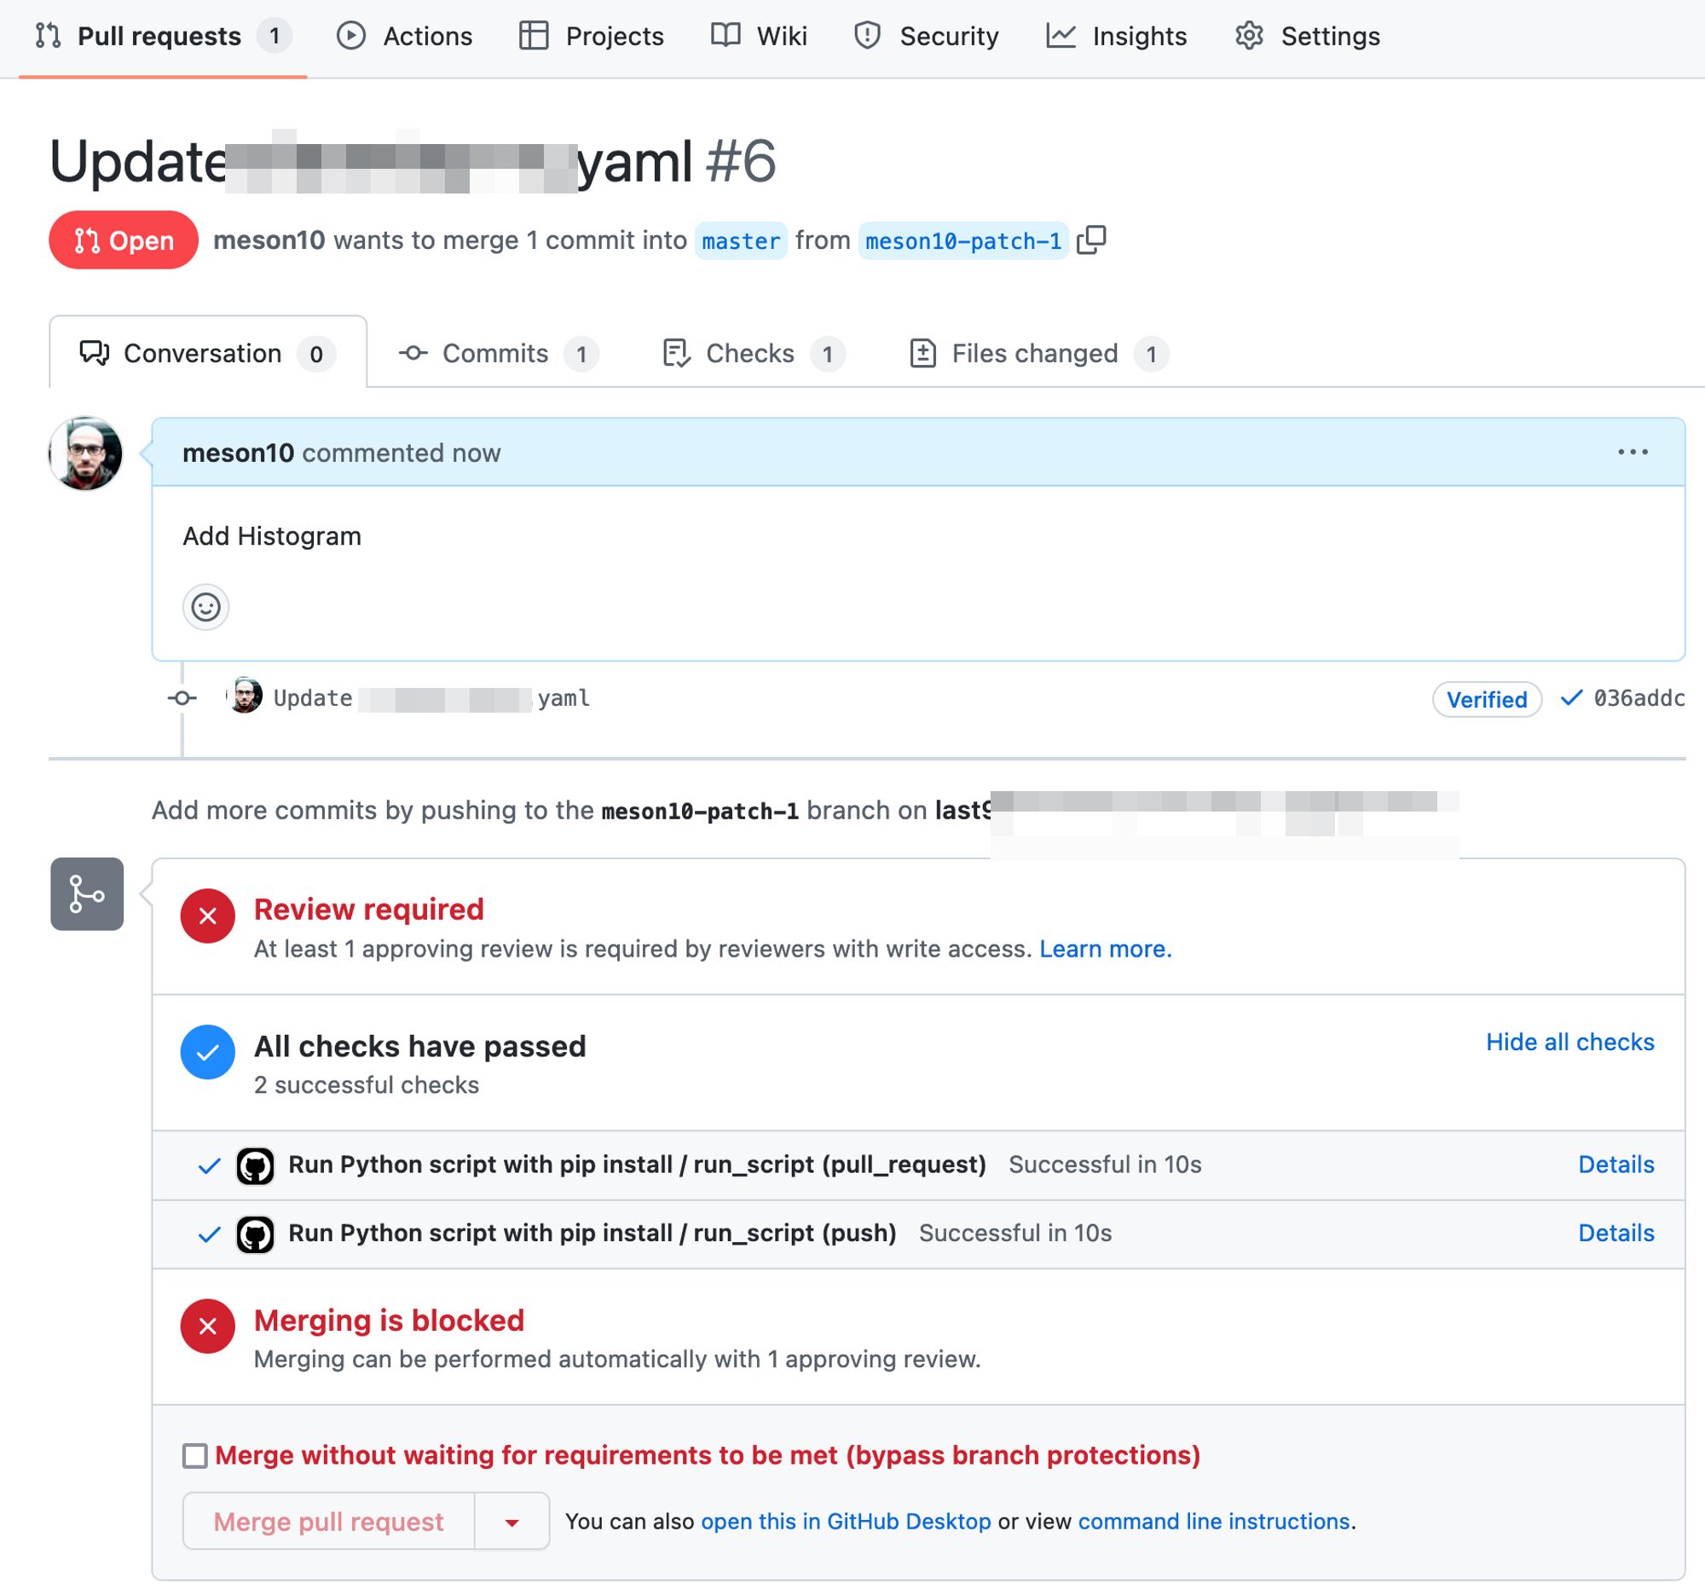Image resolution: width=1705 pixels, height=1595 pixels.
Task: View Details for the pull_request check
Action: coord(1615,1164)
